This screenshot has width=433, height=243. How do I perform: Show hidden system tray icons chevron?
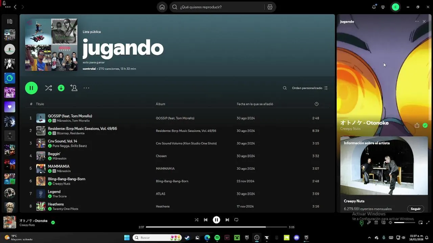369,238
